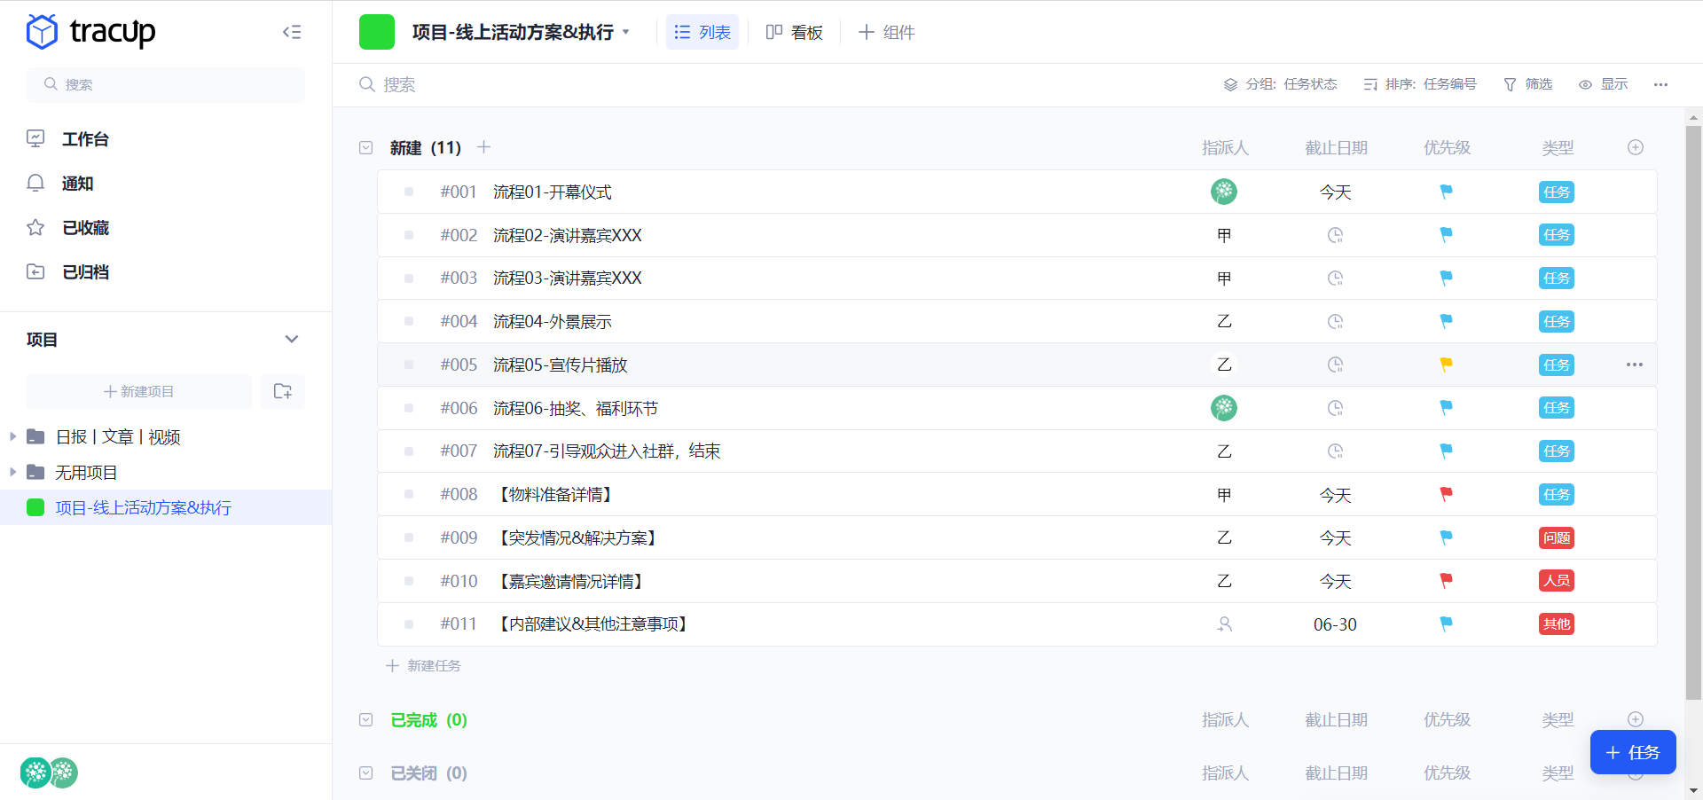This screenshot has height=800, width=1703.
Task: Open the more actions menu on task #005
Action: pos(1636,364)
